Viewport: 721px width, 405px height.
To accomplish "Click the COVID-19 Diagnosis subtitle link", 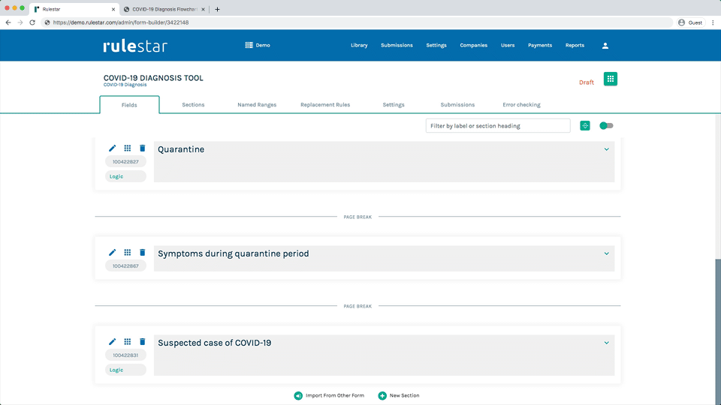I will 125,85.
